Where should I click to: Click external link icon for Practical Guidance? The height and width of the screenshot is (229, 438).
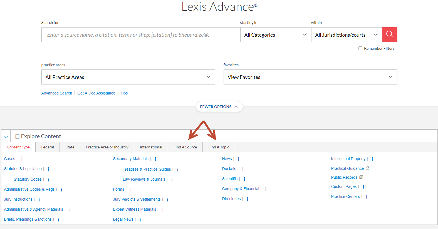(x=368, y=168)
